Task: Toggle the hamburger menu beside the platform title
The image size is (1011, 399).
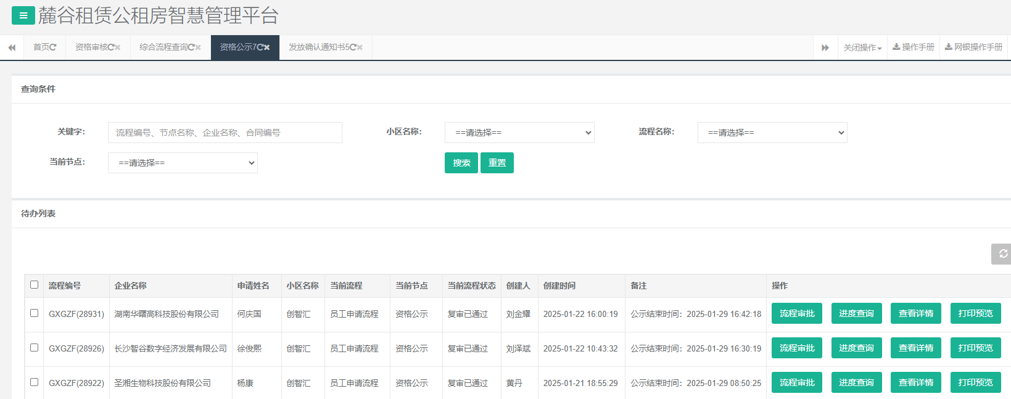Action: 23,15
